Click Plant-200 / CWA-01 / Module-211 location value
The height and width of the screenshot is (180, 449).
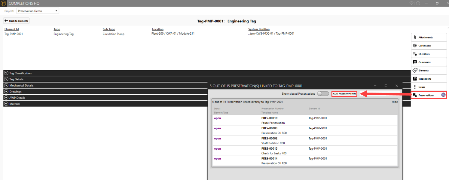[x=173, y=34]
